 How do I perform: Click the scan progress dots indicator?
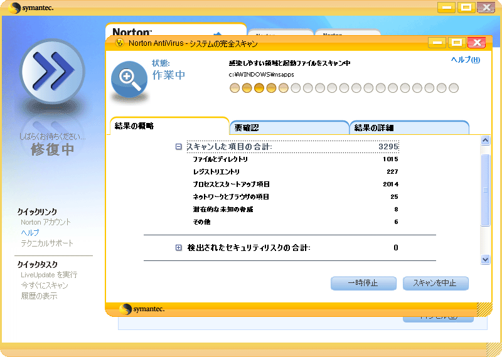pos(344,88)
